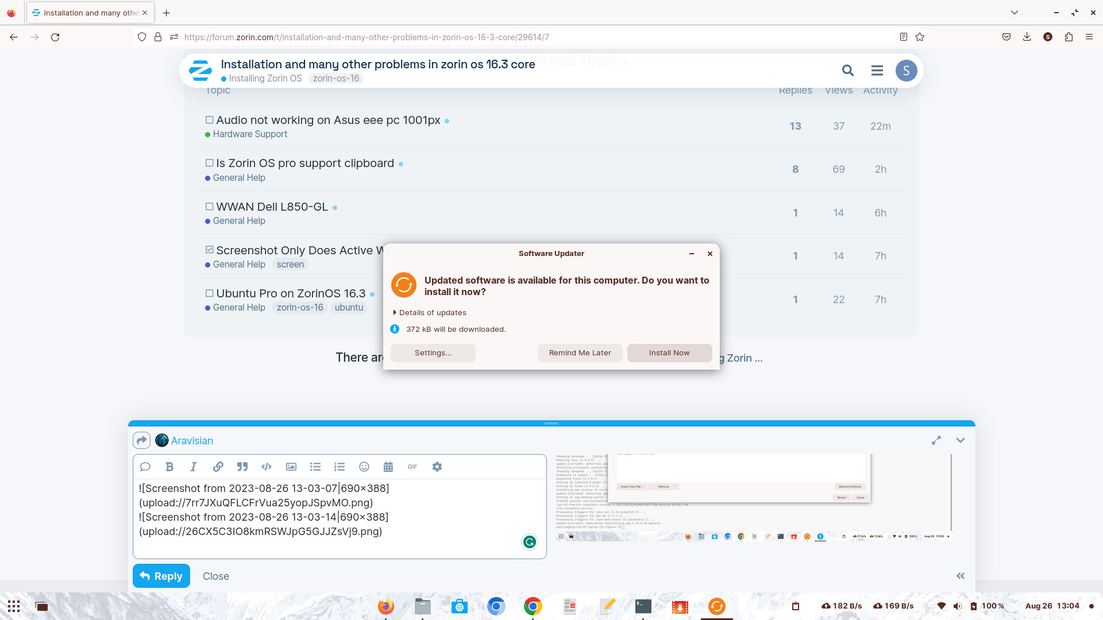Open the emoji picker in composer
1103x620 pixels.
click(x=364, y=467)
